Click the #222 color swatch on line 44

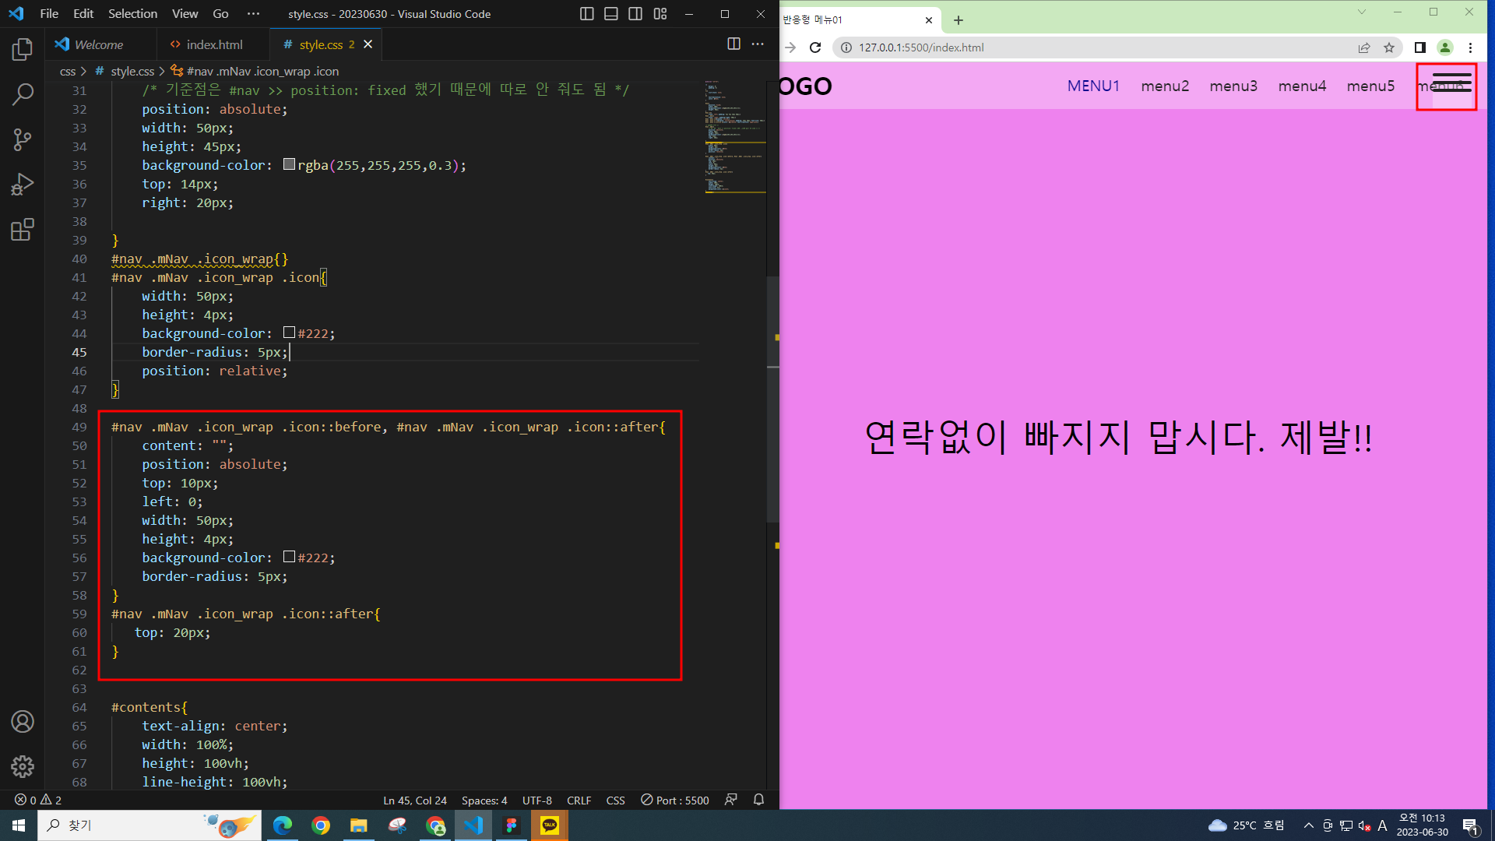click(289, 333)
